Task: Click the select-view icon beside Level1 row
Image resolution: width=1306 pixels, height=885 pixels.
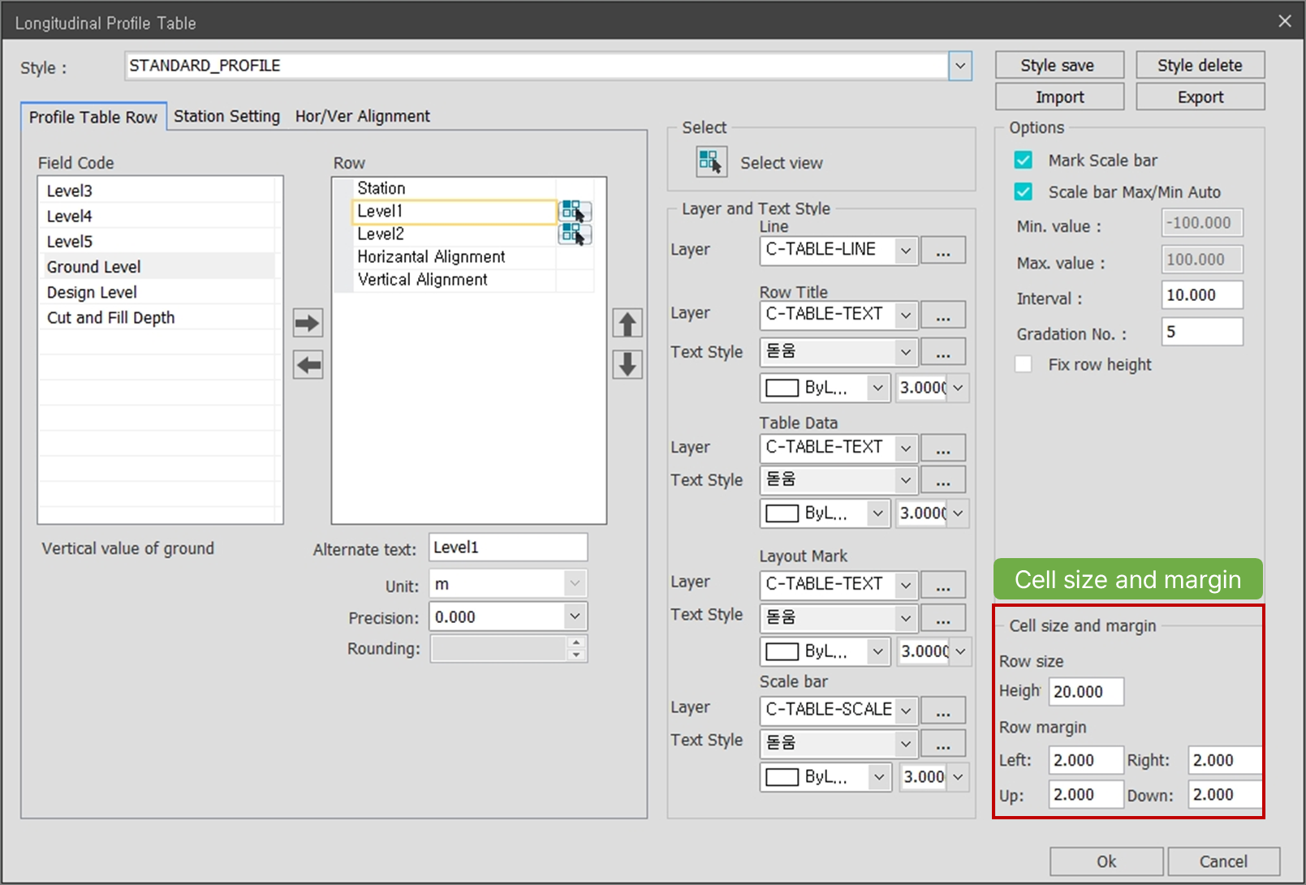Action: 575,212
